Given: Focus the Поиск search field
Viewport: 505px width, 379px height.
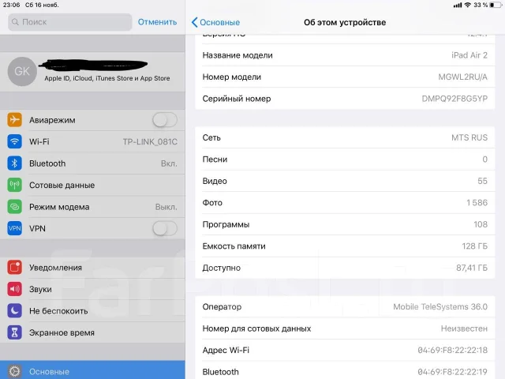Looking at the screenshot, I should click(70, 22).
